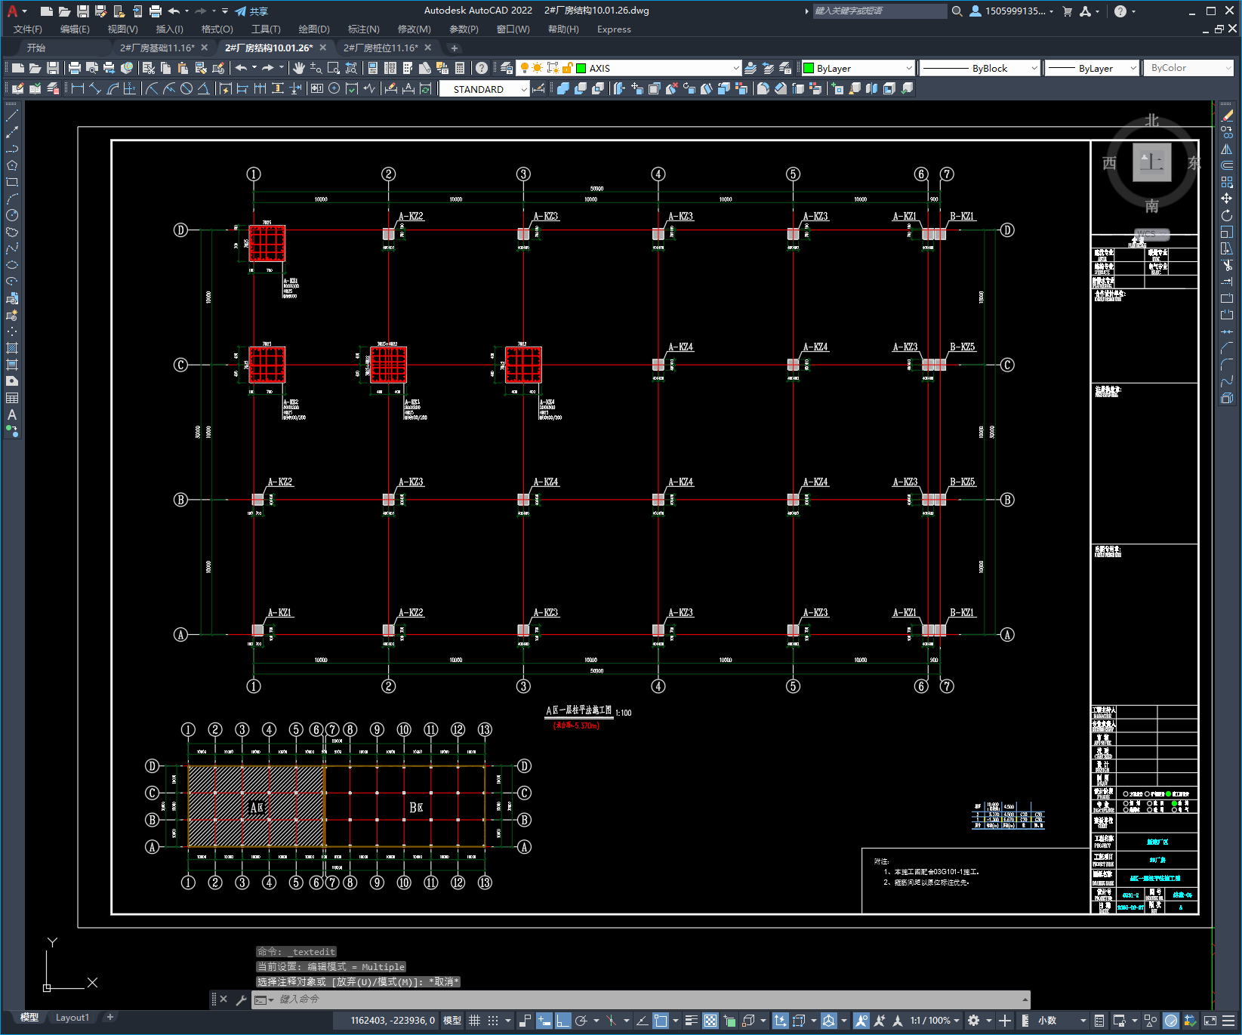
Task: Open the AXIS layer dropdown
Action: pos(736,68)
